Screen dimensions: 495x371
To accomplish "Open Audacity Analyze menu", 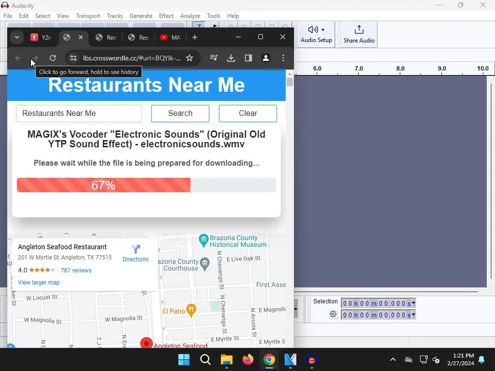I will [x=190, y=16].
